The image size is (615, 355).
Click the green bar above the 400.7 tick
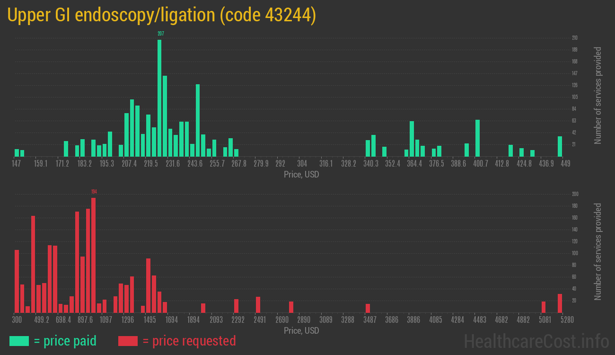point(477,138)
